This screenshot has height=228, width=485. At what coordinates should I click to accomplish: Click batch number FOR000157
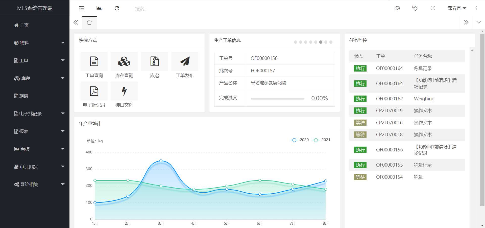(x=263, y=71)
